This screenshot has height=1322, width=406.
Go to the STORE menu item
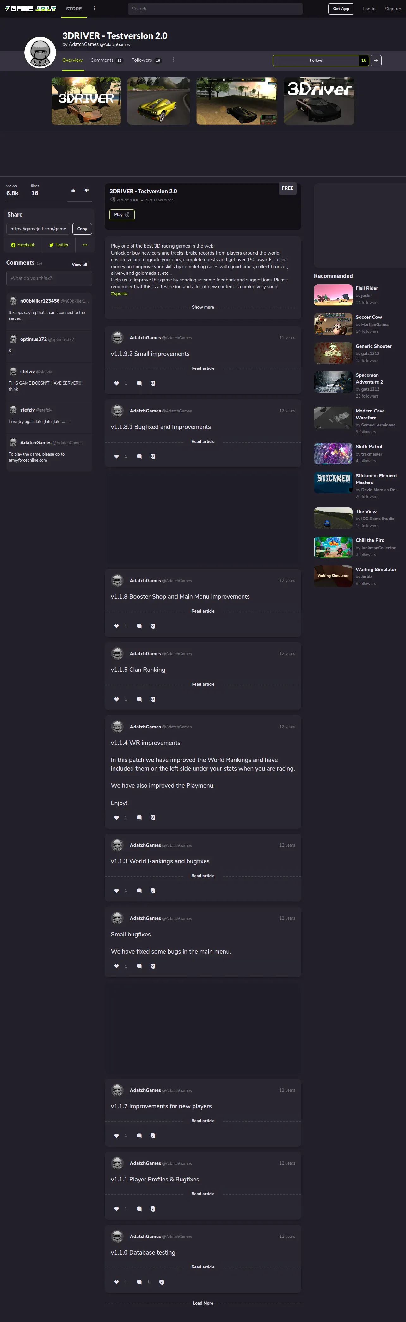pyautogui.click(x=74, y=9)
